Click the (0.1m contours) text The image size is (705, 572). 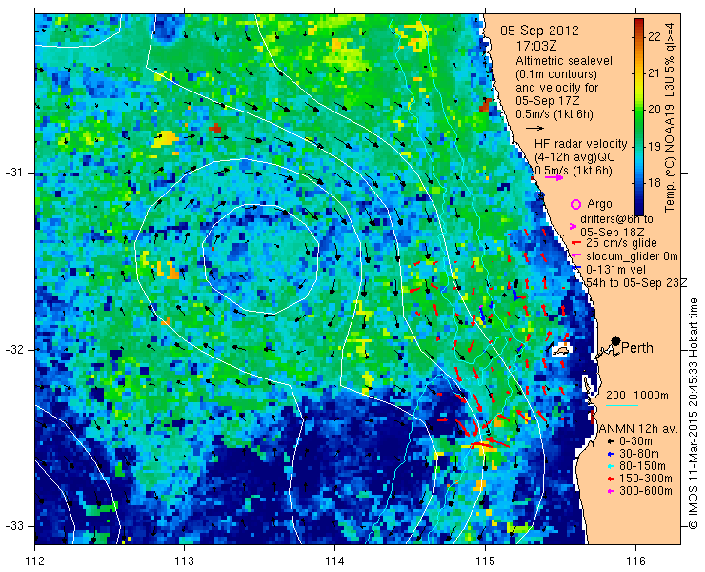(556, 73)
